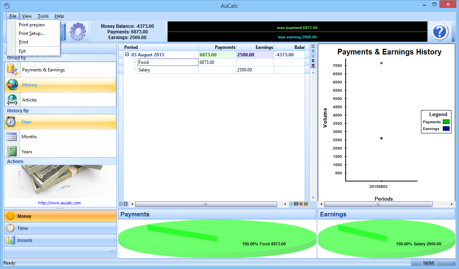459x269 pixels.
Task: Click the green payments chart data point
Action: point(381,63)
